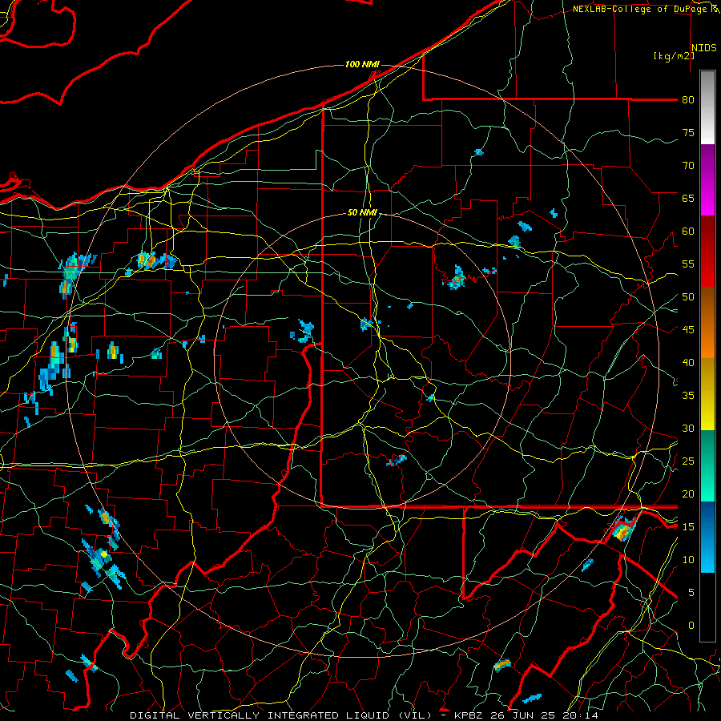Image resolution: width=721 pixels, height=721 pixels.
Task: Click the 70 value on the scale
Action: 688,166
